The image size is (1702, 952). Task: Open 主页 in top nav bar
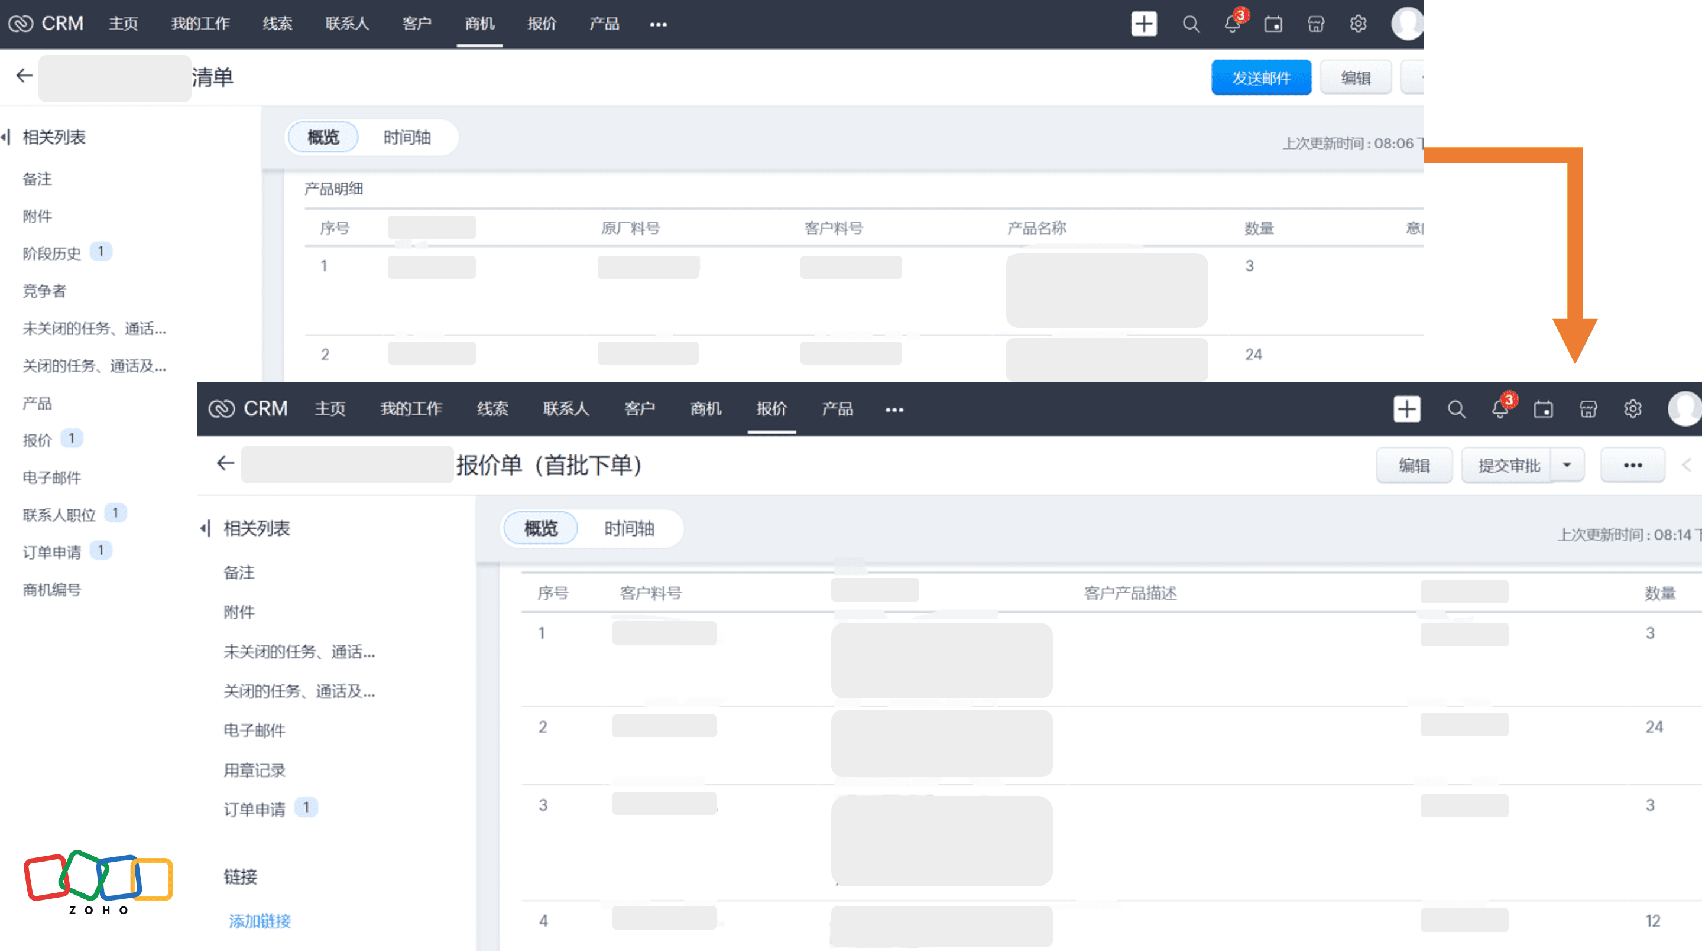(124, 24)
